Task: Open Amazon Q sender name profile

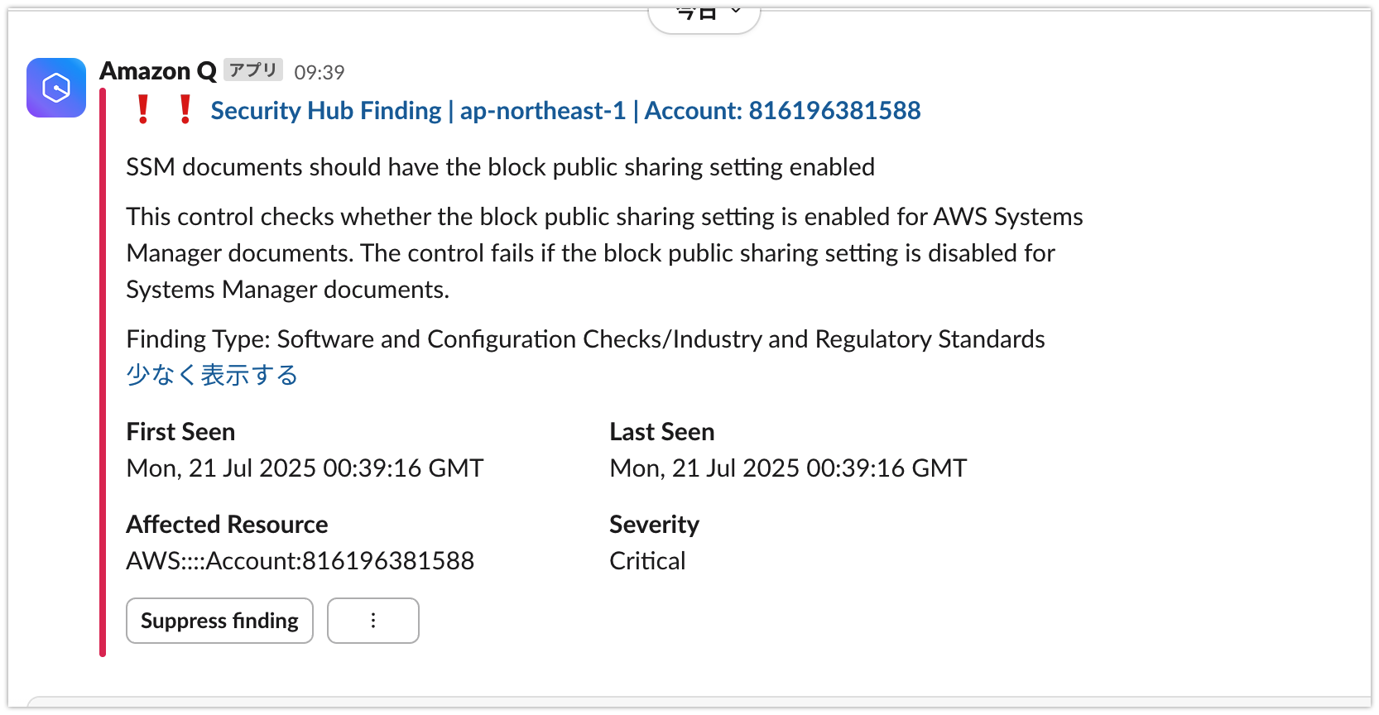Action: 158,71
